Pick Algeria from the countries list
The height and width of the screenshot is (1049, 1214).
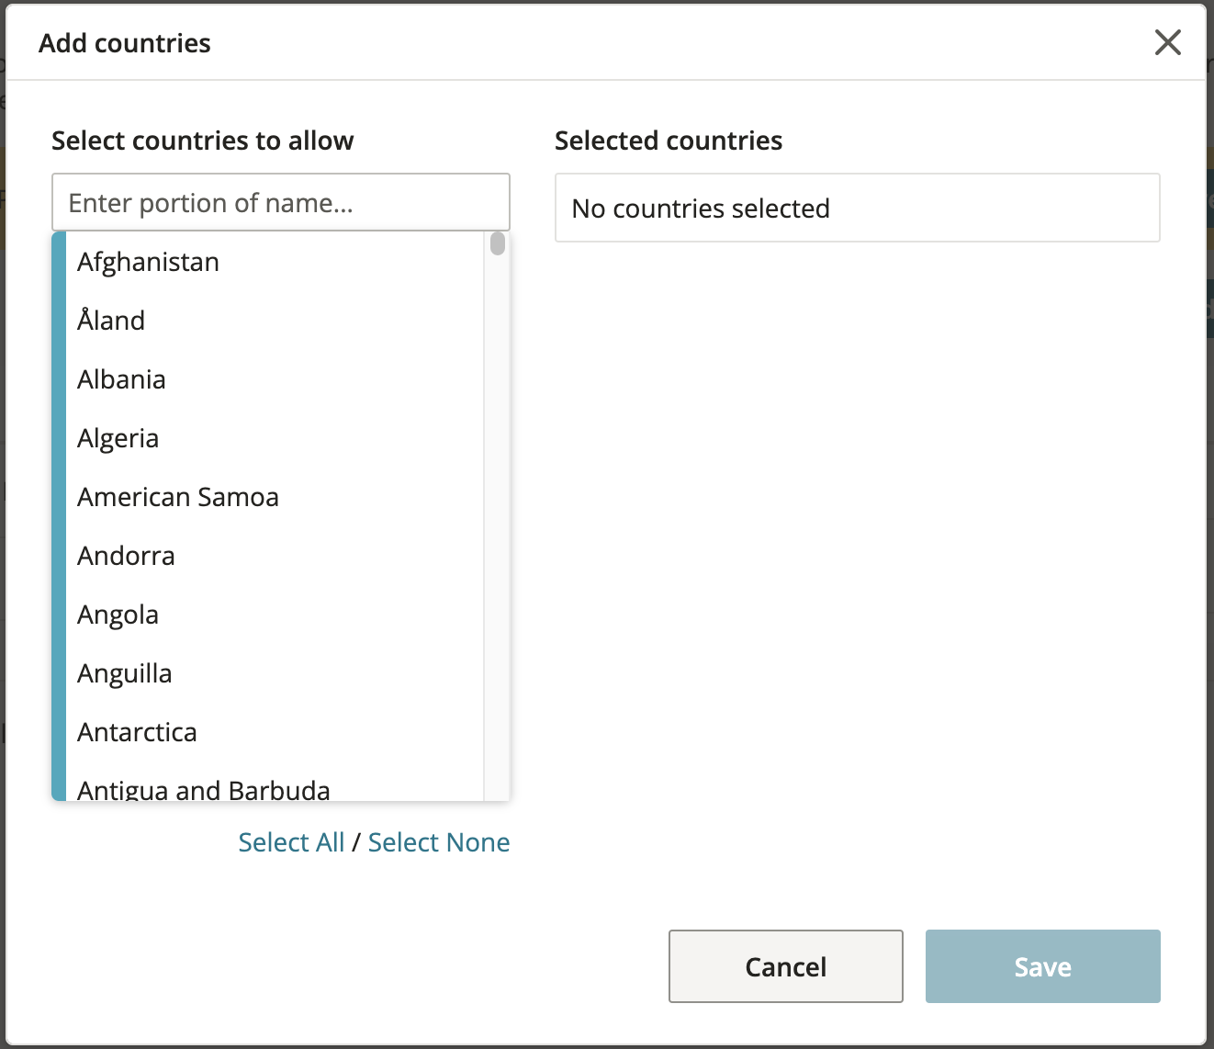[274, 438]
